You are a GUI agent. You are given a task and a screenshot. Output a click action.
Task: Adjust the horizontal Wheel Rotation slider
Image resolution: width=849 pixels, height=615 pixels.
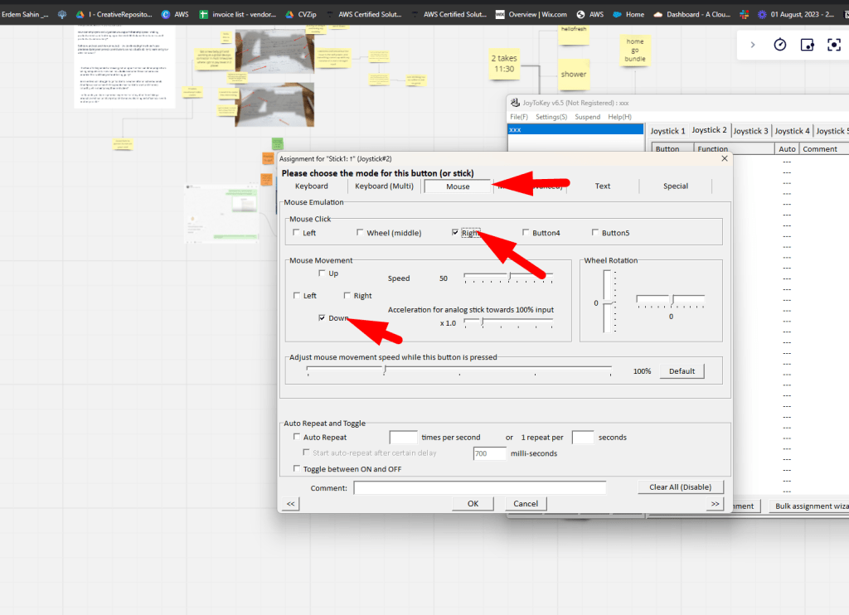tap(670, 302)
